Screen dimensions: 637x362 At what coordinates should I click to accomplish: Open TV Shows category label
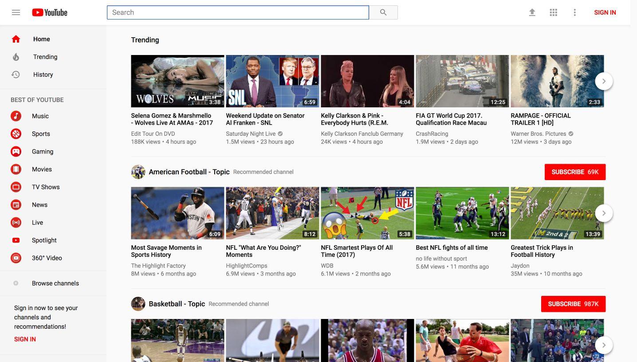point(46,187)
